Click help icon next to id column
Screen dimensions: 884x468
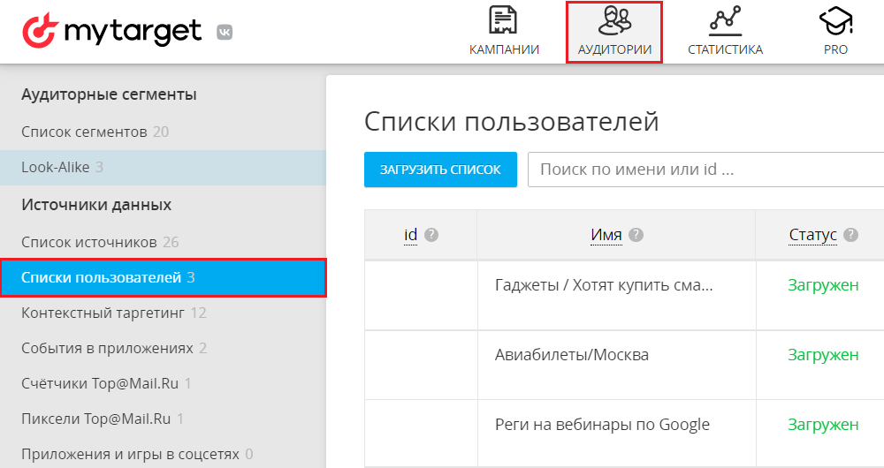[431, 235]
